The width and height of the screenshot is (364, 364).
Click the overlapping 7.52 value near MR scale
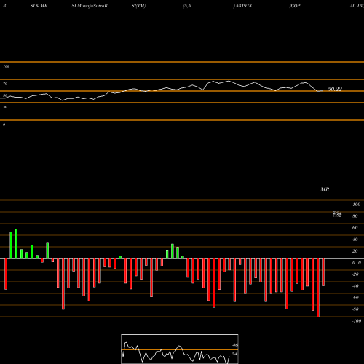337,215
